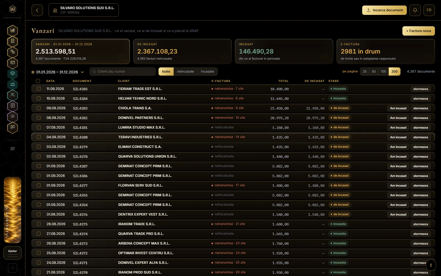Open the linked coins sidebar icon

tap(13, 52)
